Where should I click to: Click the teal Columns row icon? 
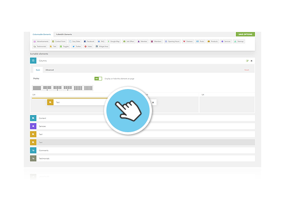[x=33, y=61]
